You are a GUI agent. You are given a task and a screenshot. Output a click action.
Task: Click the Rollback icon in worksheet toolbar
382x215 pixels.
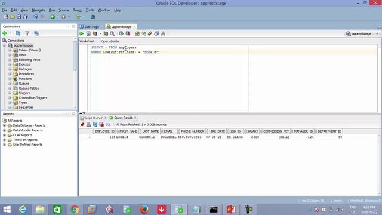point(128,33)
